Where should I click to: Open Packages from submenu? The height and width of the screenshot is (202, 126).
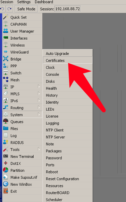click(68, 151)
